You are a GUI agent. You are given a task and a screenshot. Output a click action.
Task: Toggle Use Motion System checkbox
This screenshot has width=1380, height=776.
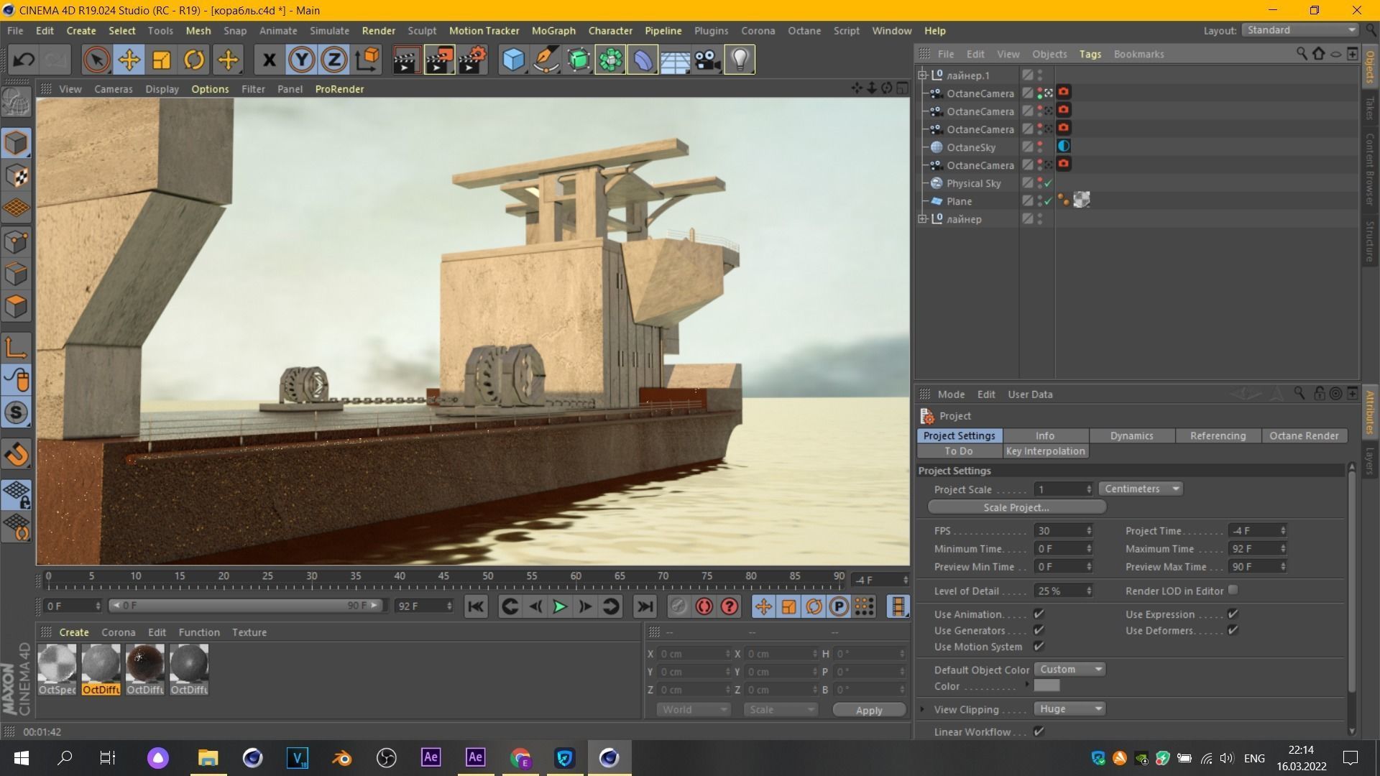tap(1039, 647)
